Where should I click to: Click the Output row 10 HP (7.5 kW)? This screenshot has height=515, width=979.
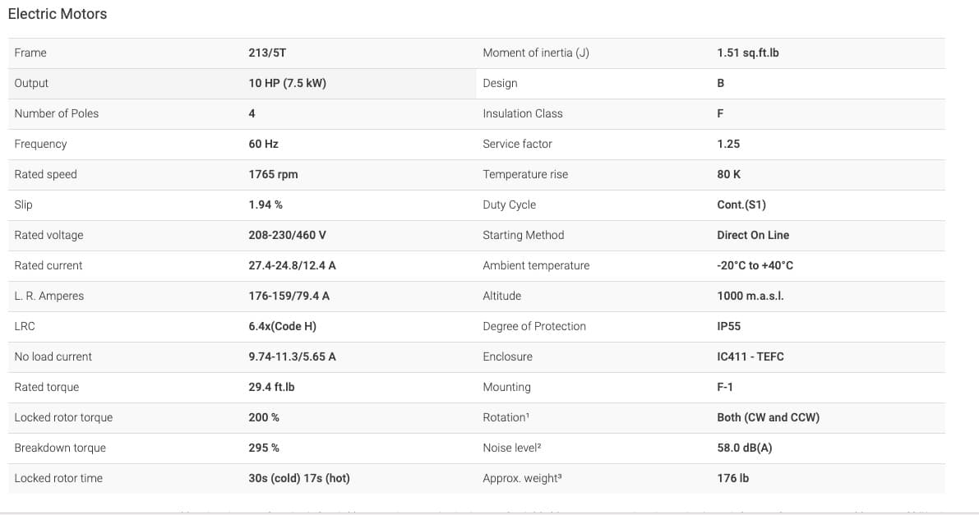(x=242, y=84)
